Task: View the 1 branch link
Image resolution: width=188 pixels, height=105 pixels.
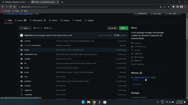Action: coord(38,28)
